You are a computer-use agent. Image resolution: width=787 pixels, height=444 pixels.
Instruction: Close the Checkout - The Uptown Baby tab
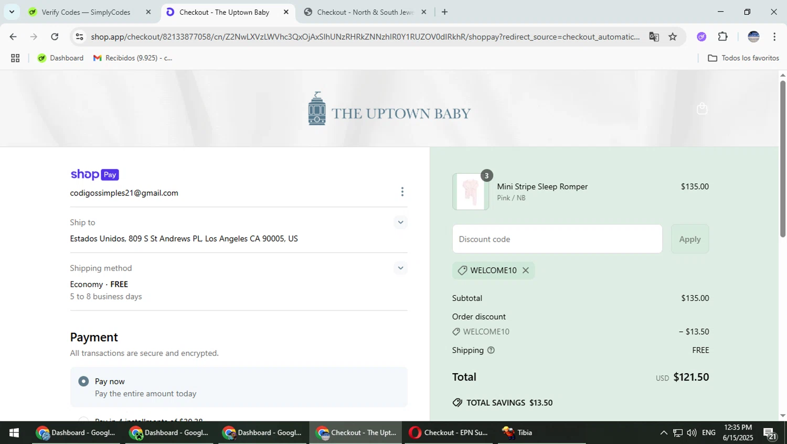pyautogui.click(x=286, y=12)
